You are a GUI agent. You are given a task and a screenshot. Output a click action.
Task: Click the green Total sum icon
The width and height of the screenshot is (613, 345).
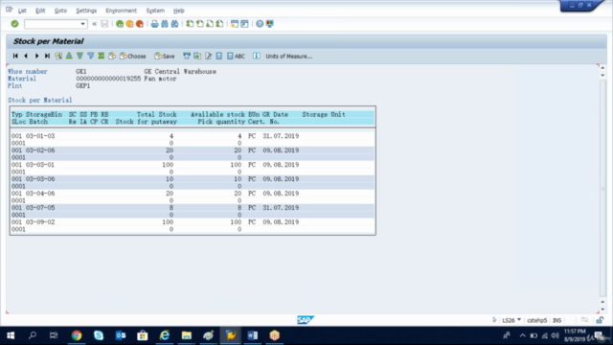coord(101,56)
